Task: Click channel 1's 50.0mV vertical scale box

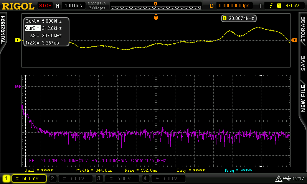Action: tap(29, 178)
